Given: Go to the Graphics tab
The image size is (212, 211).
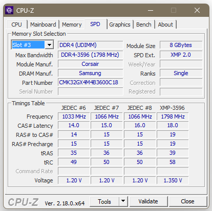Looking at the screenshot, I should click(x=120, y=25).
